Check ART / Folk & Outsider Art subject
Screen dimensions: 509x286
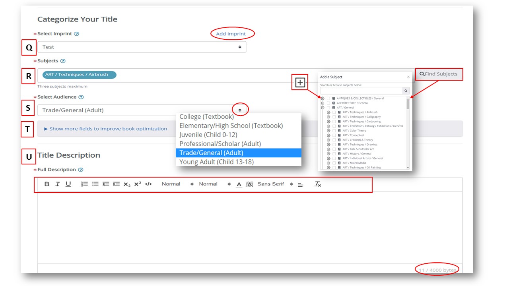point(334,149)
